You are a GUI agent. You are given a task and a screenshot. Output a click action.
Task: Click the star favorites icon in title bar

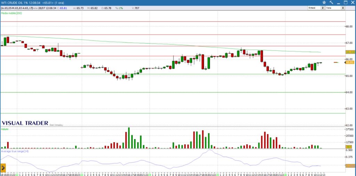(x=324, y=2)
